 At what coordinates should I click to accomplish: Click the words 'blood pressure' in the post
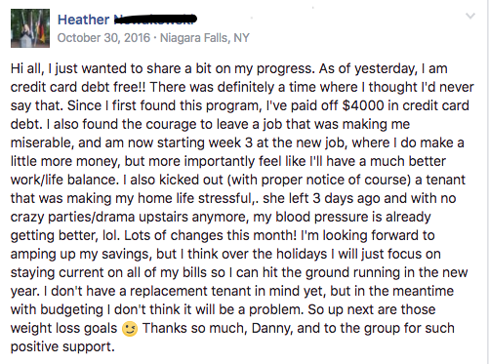click(x=322, y=217)
